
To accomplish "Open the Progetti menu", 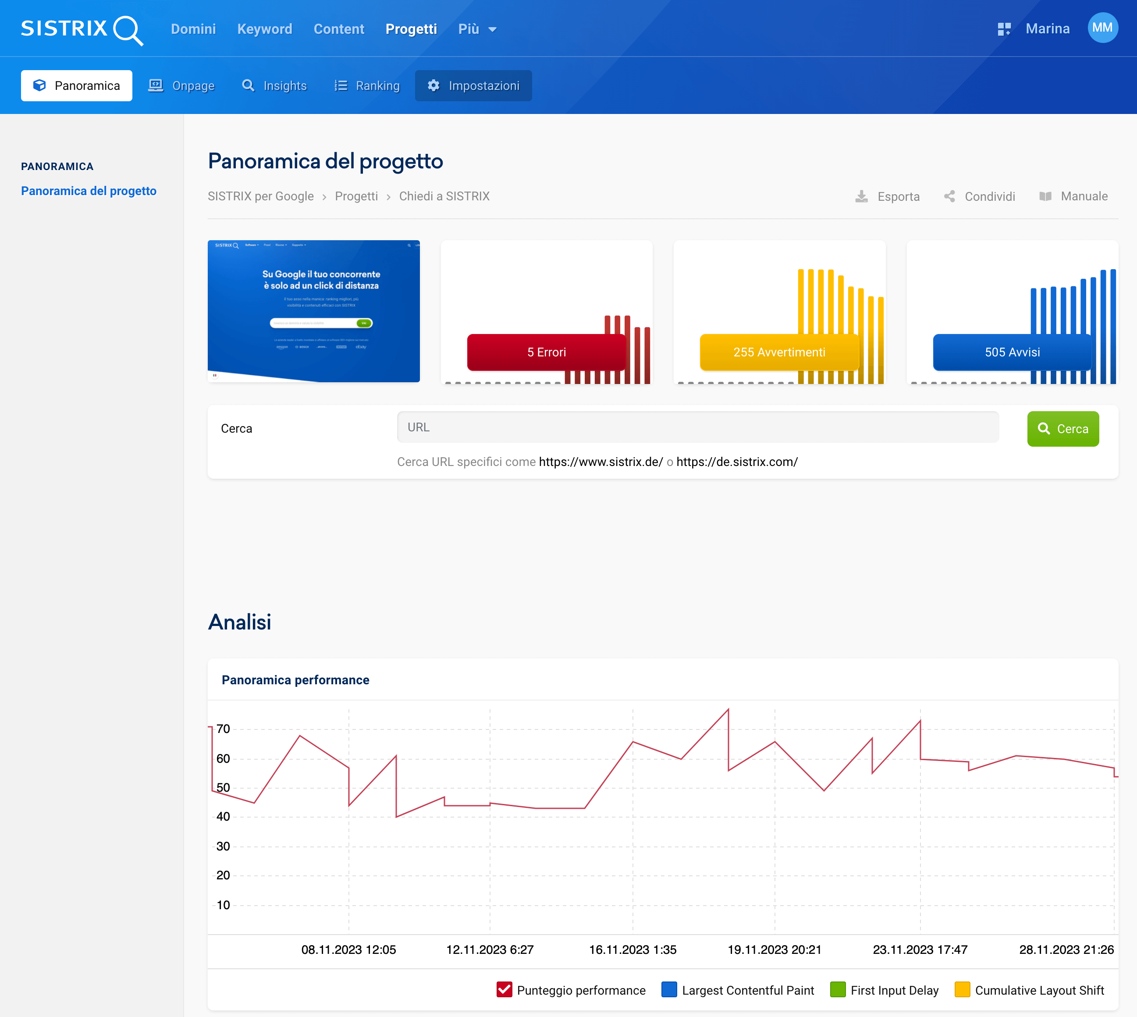I will [411, 29].
